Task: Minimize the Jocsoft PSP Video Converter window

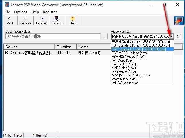Action: click(151, 5)
